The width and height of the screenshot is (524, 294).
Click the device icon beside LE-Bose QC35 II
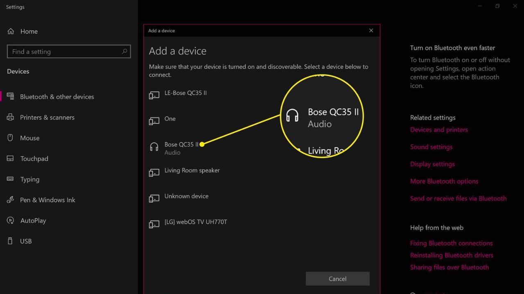click(154, 95)
